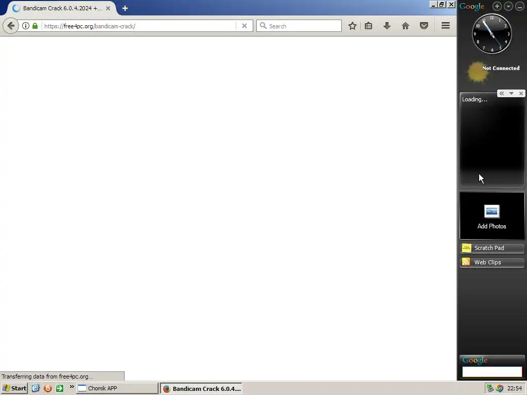
Task: Click the URL field showing free4pc.org/bandicam-crack
Action: 138,26
